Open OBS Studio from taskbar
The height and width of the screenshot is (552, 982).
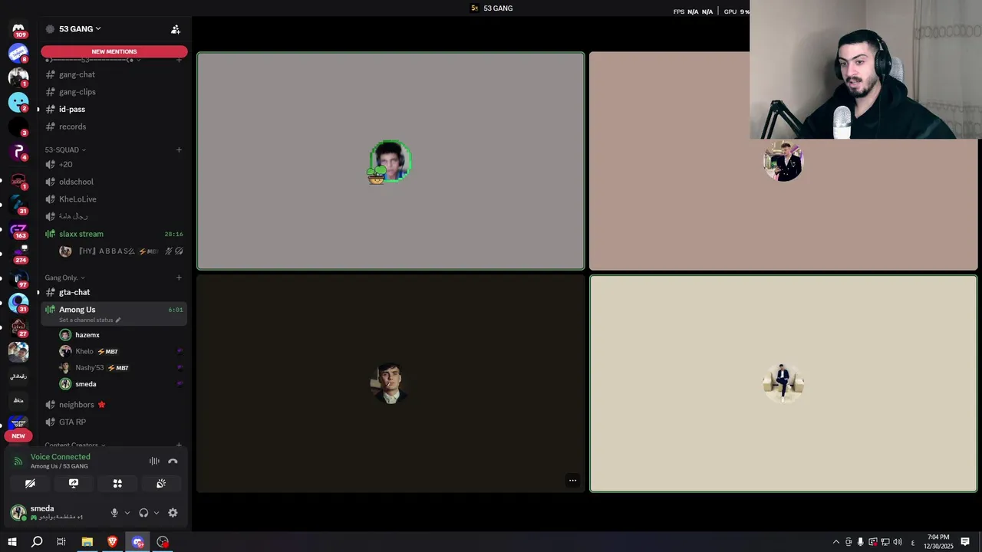pyautogui.click(x=163, y=542)
